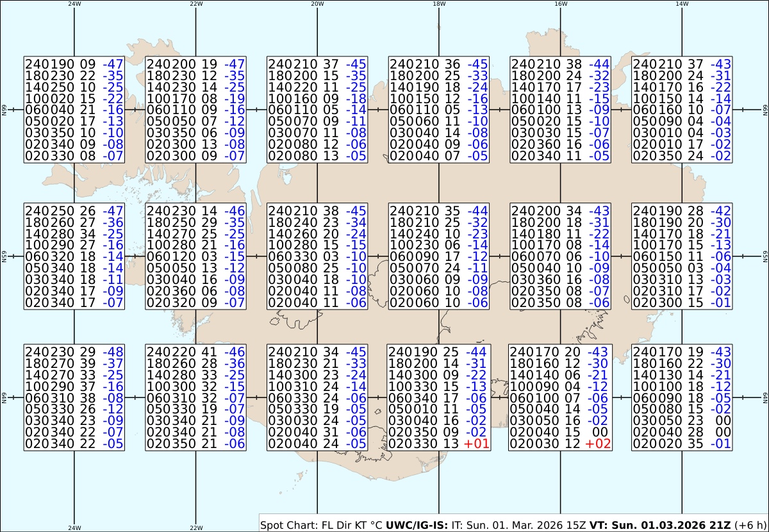Select the line '050330 19 -07'
This screenshot has height=532, width=769.
196,409
